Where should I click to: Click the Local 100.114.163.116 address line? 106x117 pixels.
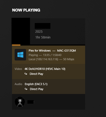[43, 59]
